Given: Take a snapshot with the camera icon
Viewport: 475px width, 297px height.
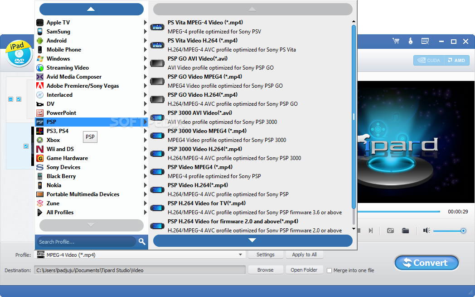Looking at the screenshot, I should [x=390, y=231].
